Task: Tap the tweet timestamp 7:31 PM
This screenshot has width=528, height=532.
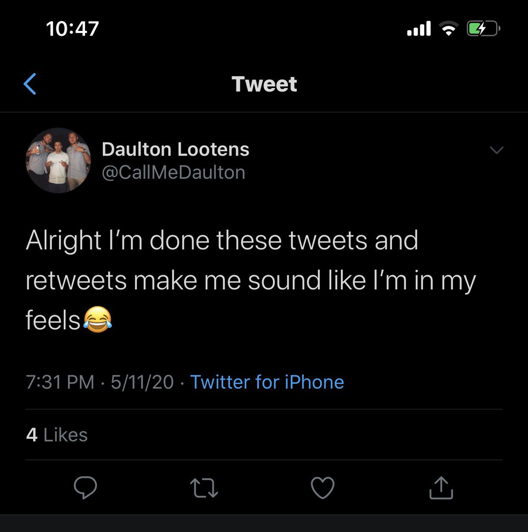Action: coord(60,382)
